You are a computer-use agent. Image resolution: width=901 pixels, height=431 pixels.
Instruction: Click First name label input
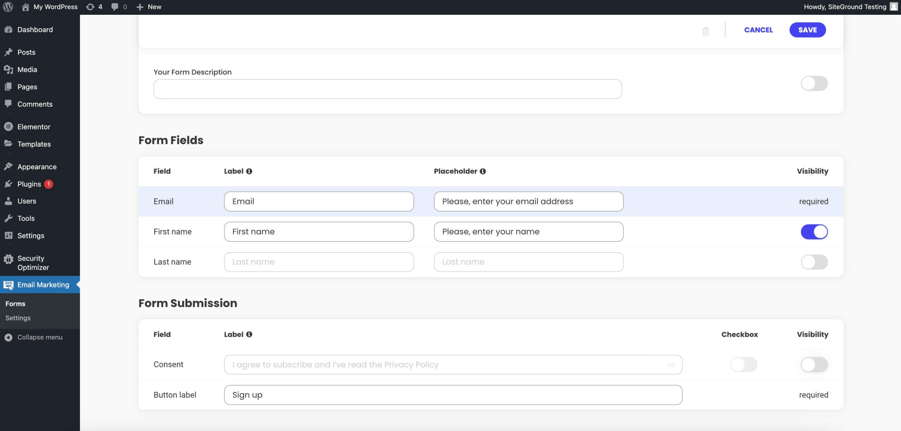(x=319, y=232)
